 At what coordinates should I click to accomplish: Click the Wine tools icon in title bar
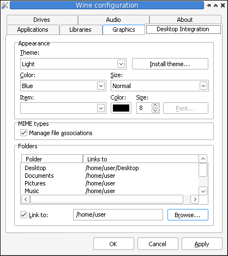[5, 5]
